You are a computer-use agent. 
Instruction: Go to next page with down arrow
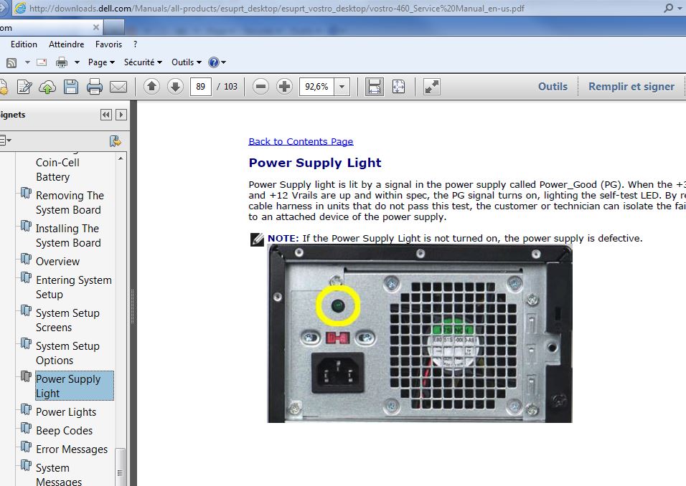pyautogui.click(x=175, y=87)
